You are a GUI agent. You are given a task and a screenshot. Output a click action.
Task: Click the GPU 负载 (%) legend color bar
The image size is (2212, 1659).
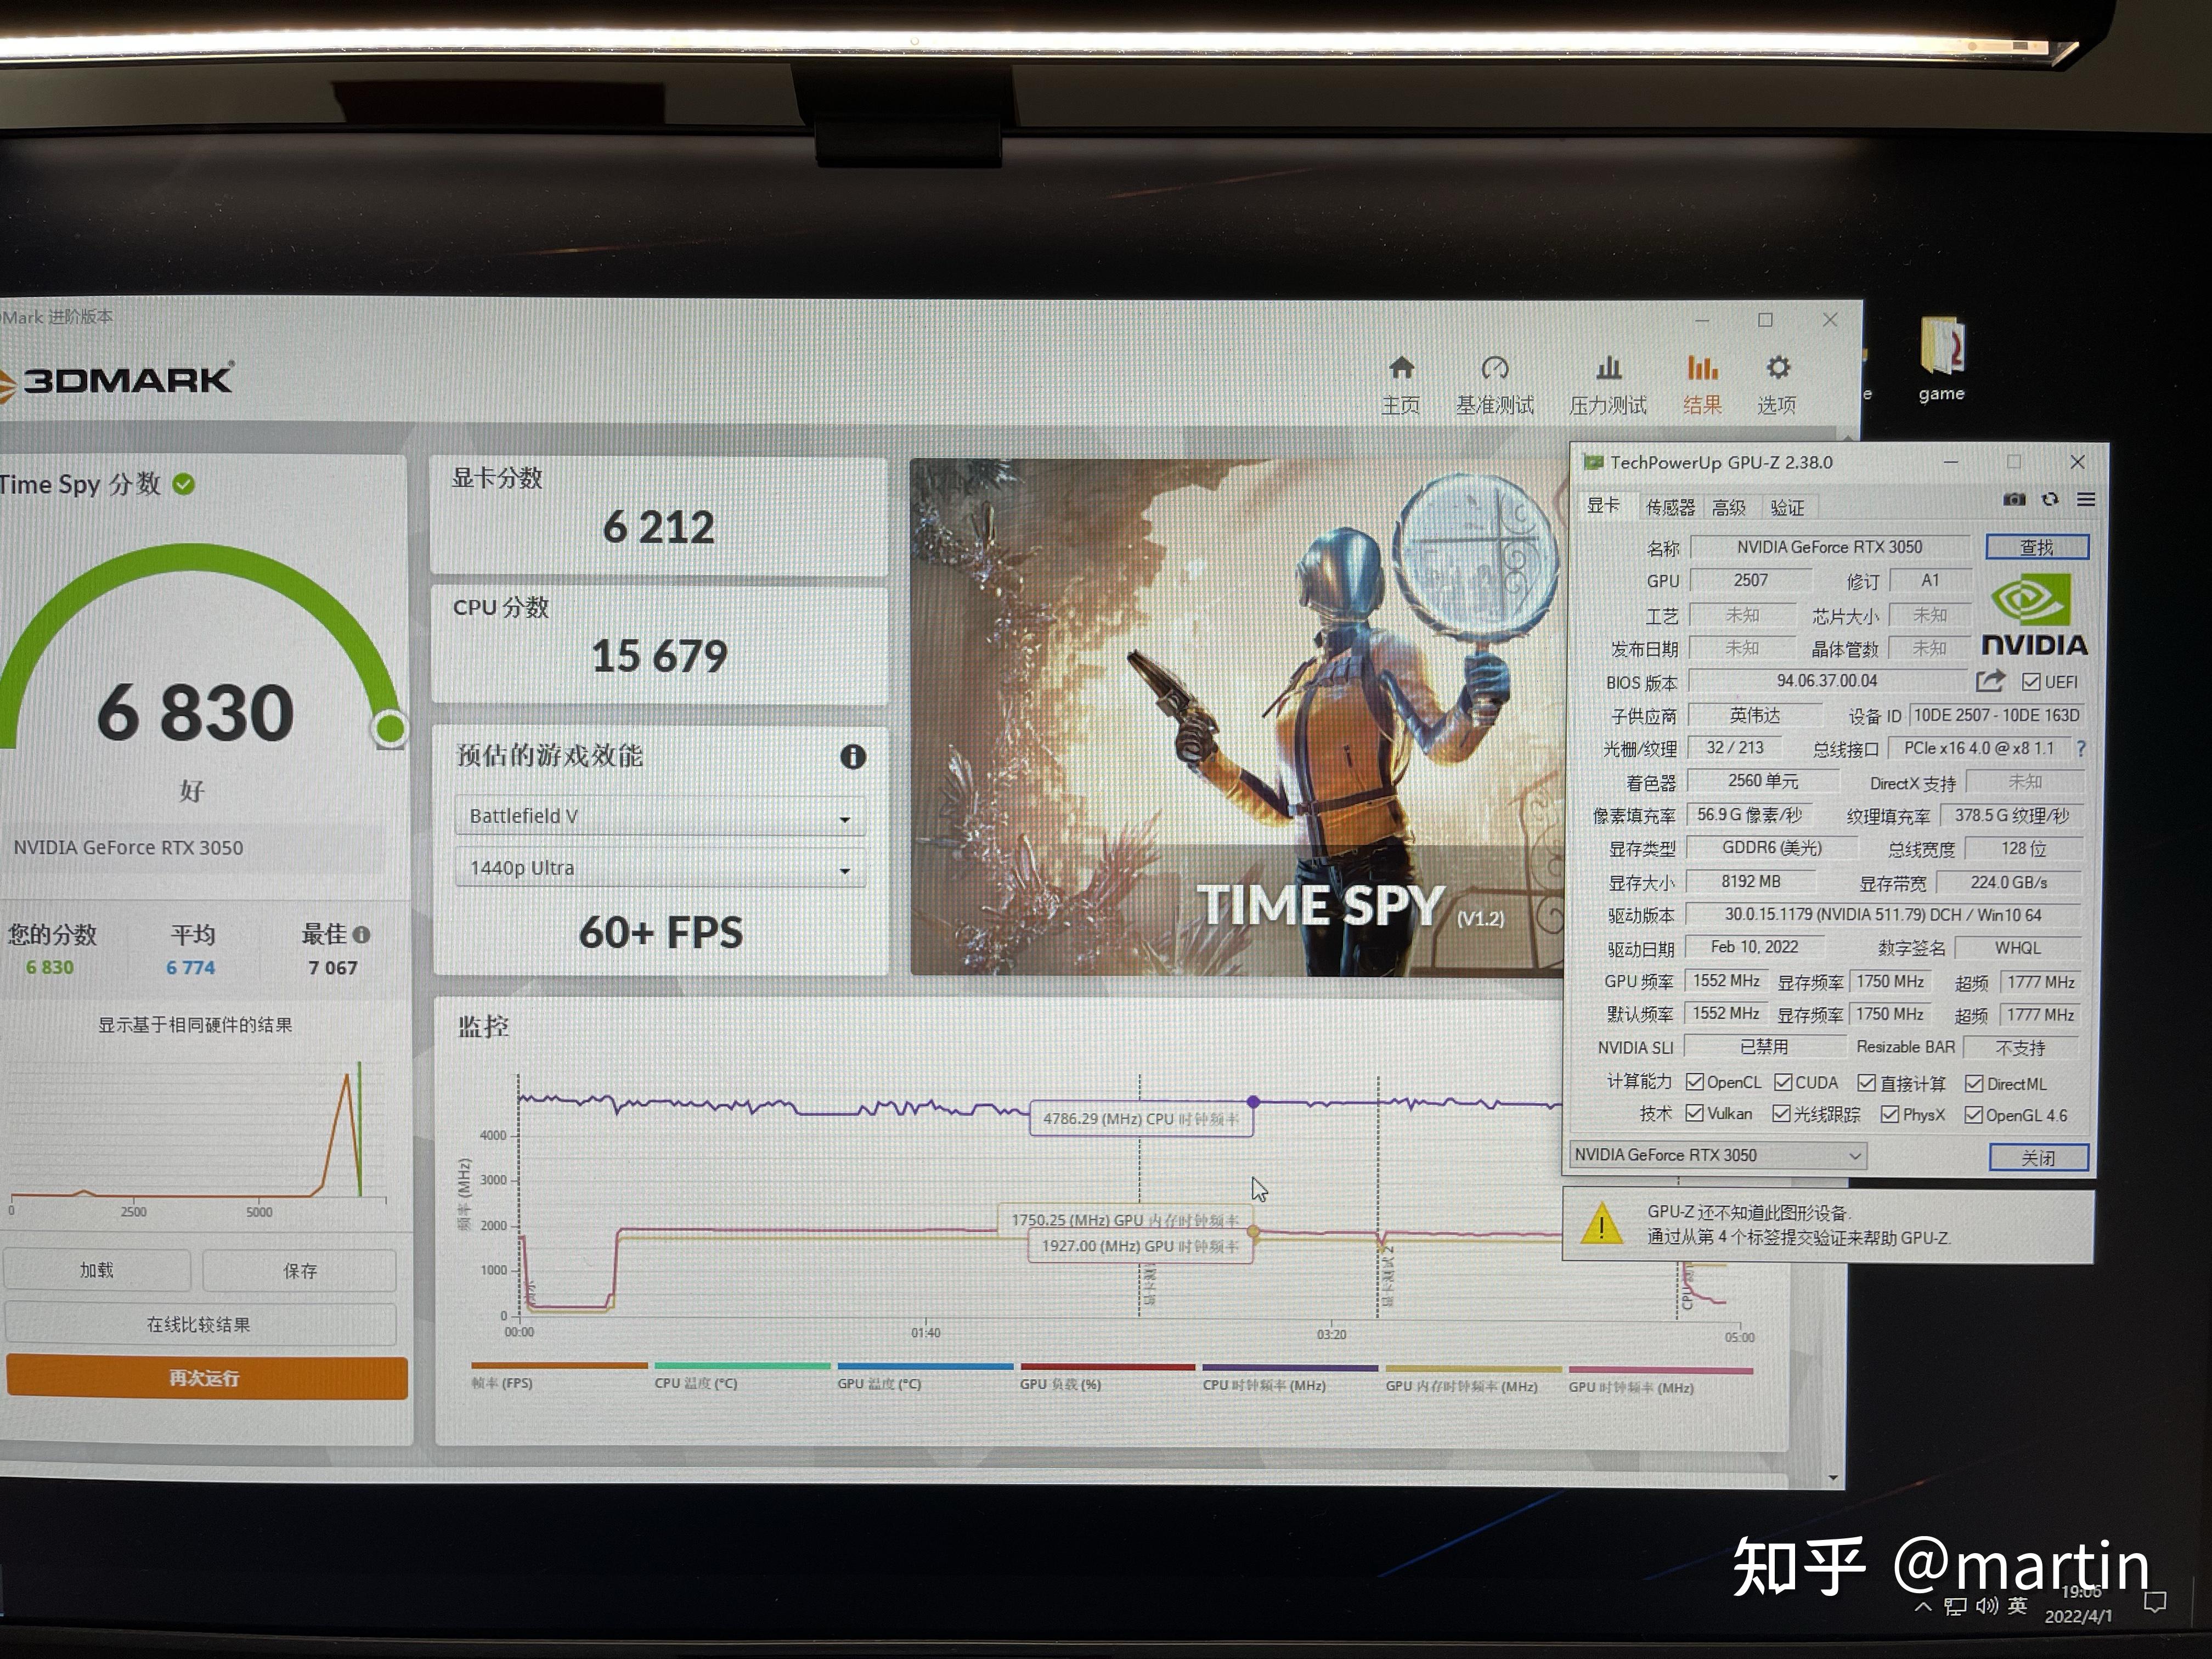pyautogui.click(x=1107, y=1366)
